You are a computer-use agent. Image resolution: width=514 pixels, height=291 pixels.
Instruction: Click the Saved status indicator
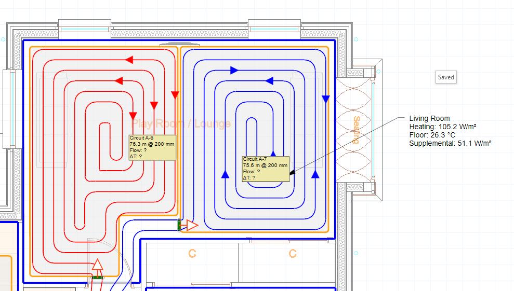446,77
